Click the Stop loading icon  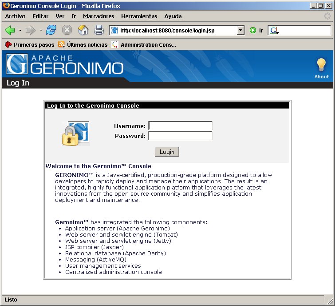click(67, 30)
